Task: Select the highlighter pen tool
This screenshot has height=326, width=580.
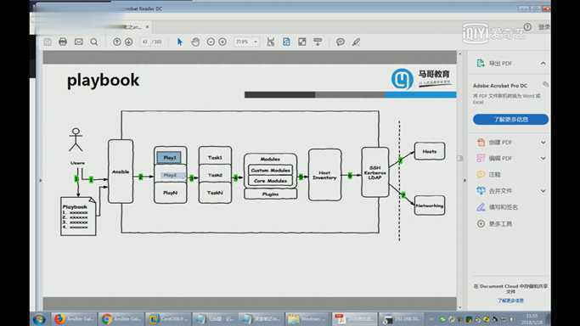Action: (x=356, y=42)
